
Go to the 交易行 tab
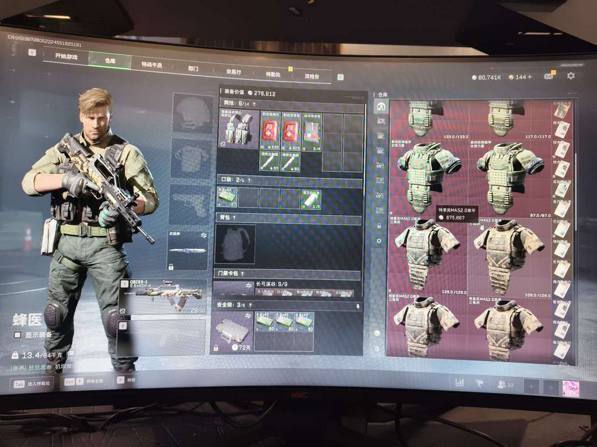[233, 71]
